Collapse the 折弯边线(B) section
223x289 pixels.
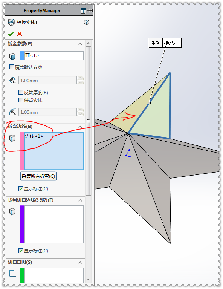coord(80,127)
